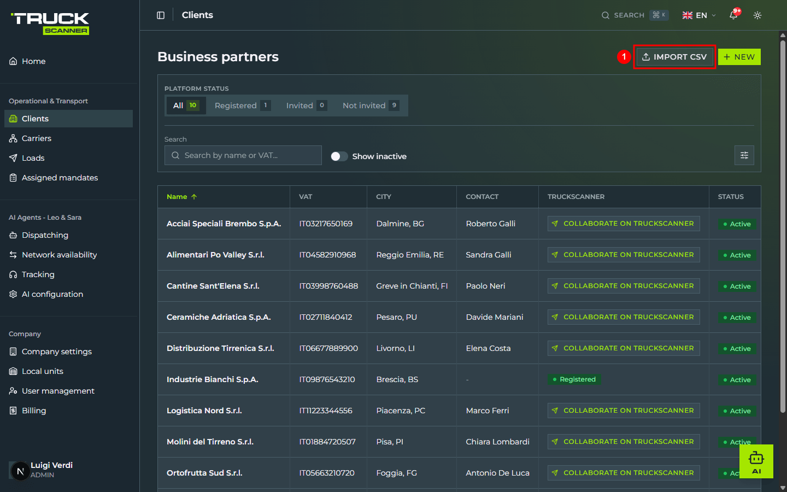Open Tracking via its headset icon
787x492 pixels.
(13, 274)
